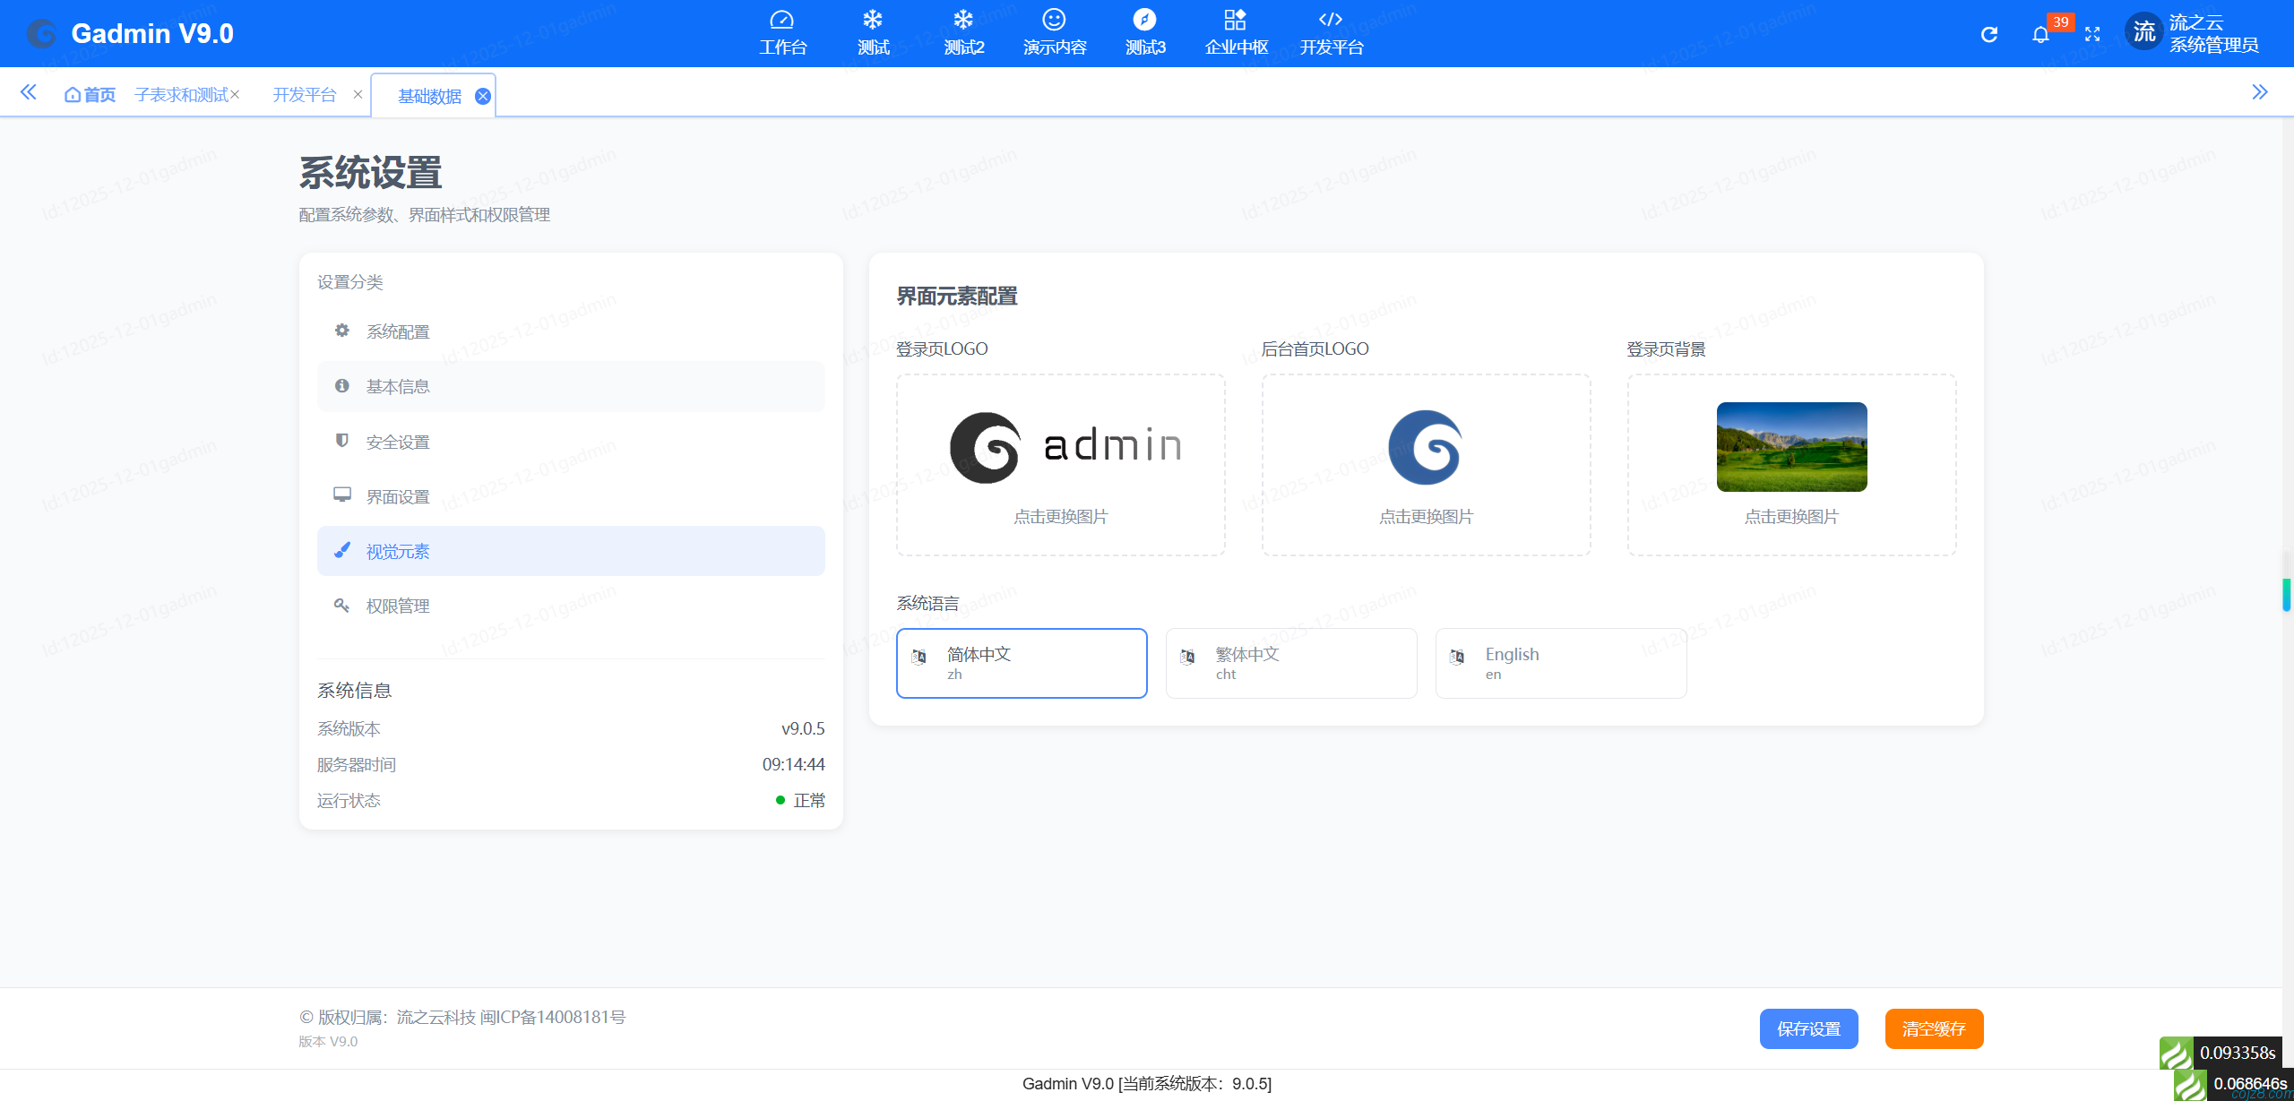Select 简体中文 as system language
2294x1101 pixels.
point(1021,663)
